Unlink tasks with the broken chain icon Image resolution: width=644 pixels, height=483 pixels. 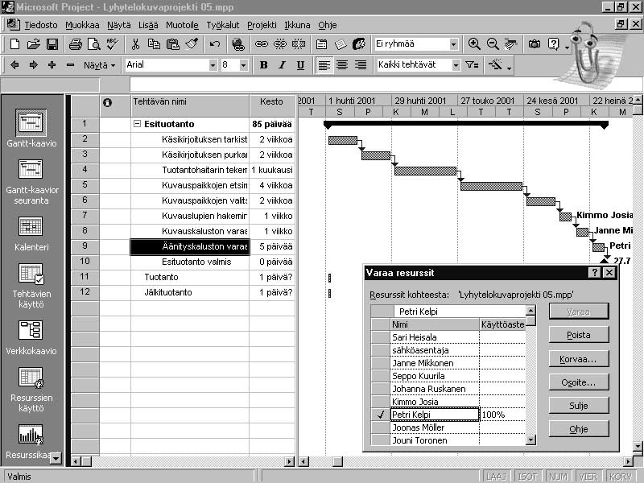pos(280,44)
